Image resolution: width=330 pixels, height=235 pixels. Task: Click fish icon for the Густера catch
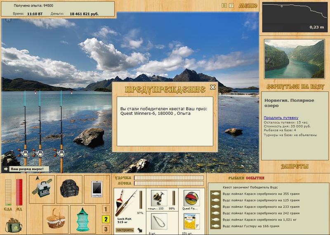click(215, 226)
